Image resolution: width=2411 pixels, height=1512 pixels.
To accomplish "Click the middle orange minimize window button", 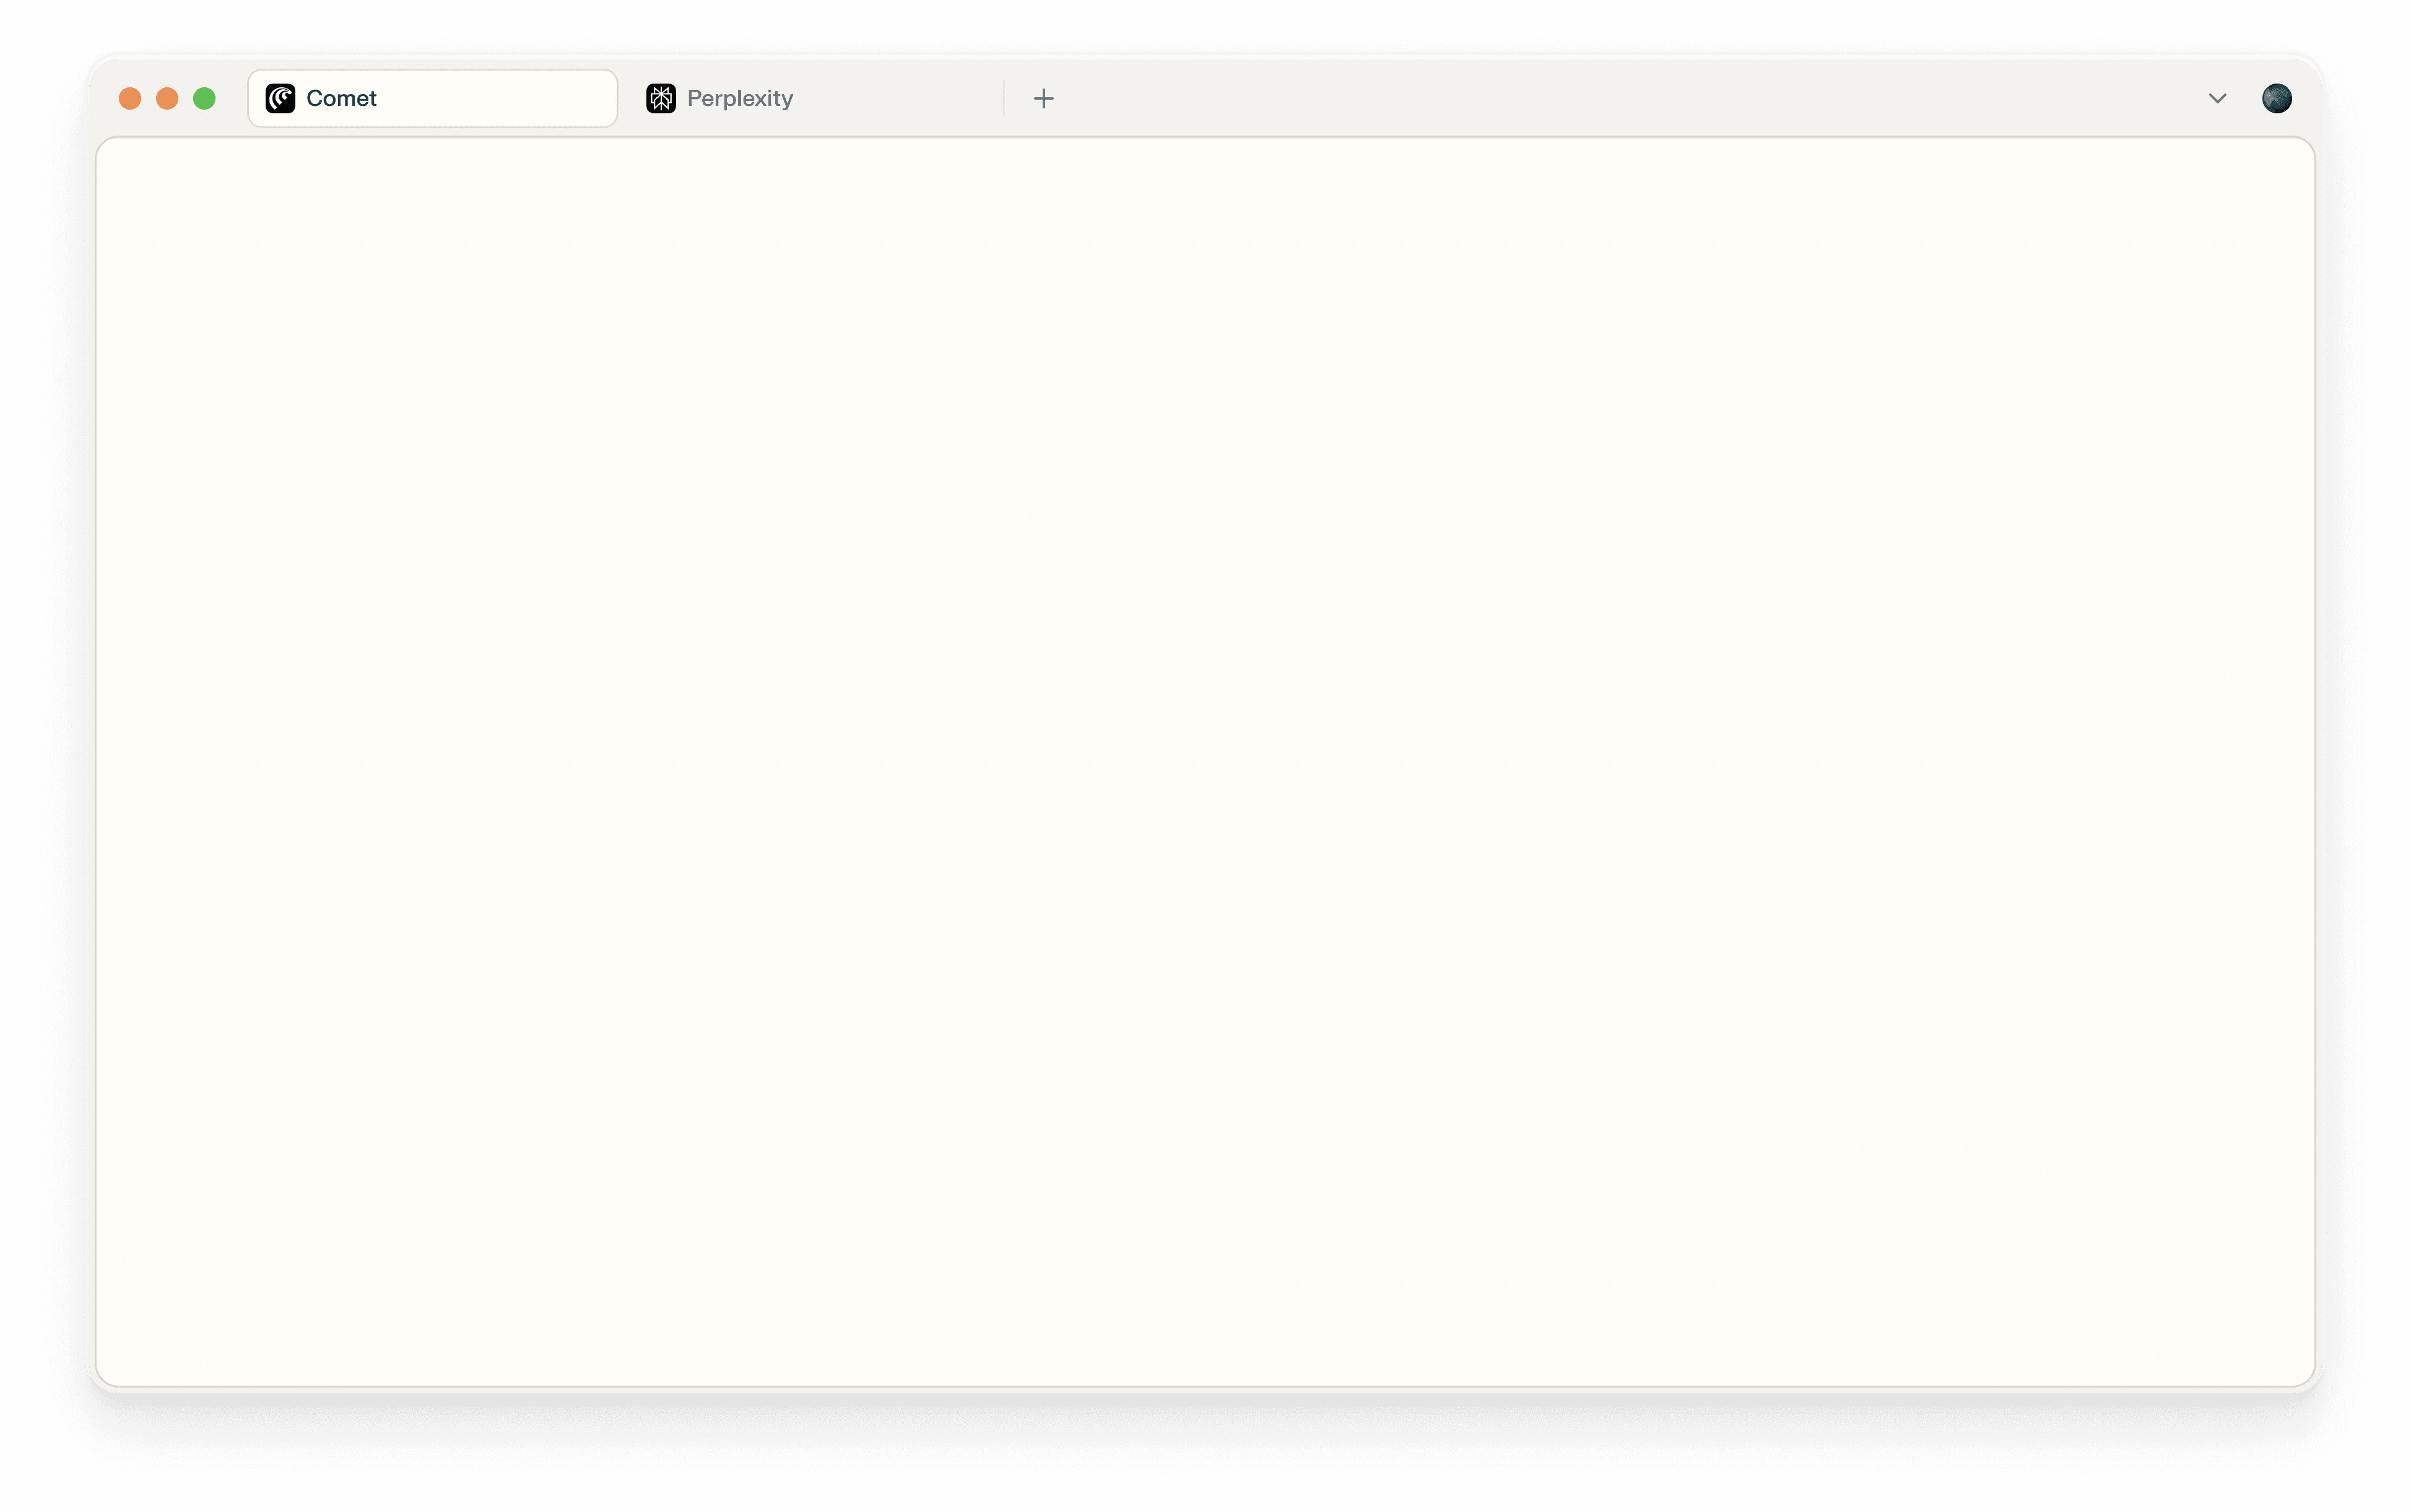I will pos(167,98).
